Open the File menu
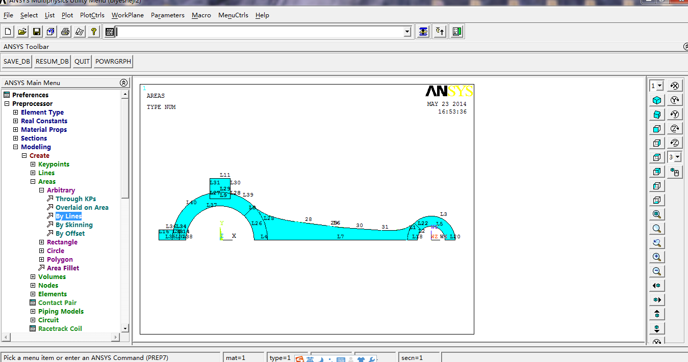This screenshot has width=688, height=362. tap(8, 15)
